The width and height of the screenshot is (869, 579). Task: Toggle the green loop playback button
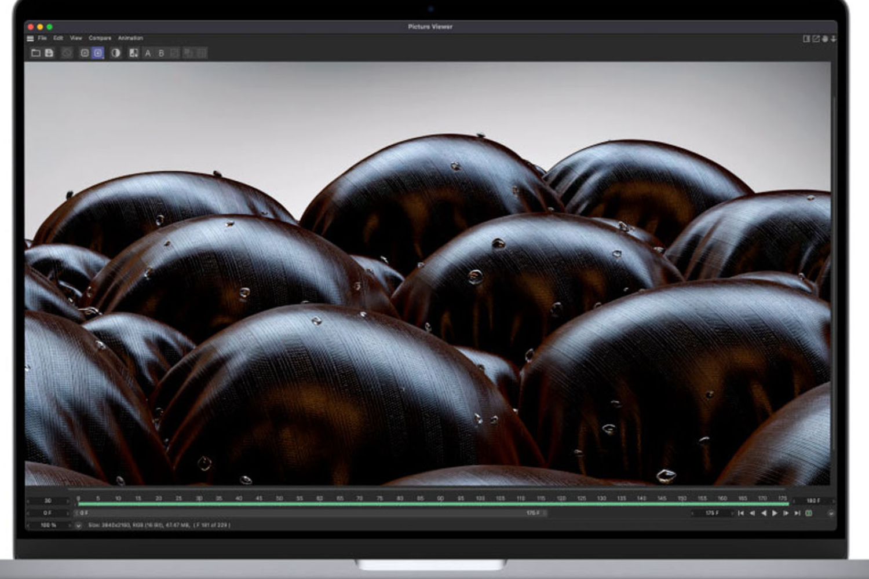click(x=809, y=513)
